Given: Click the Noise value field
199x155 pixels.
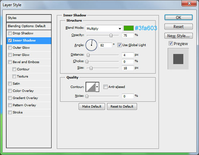Looking at the screenshot, I should pyautogui.click(x=128, y=96).
